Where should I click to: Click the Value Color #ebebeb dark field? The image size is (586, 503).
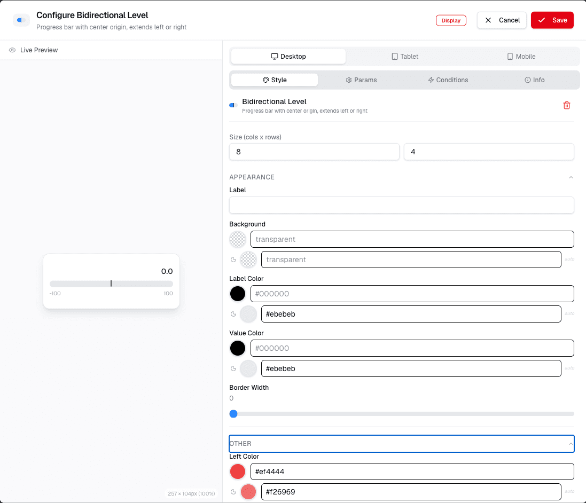[411, 369]
